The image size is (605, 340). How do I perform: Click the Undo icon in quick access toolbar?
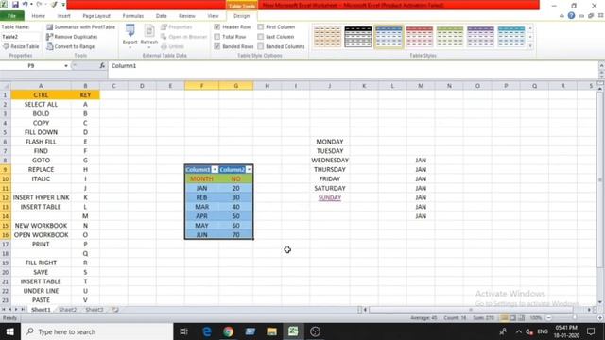point(26,5)
